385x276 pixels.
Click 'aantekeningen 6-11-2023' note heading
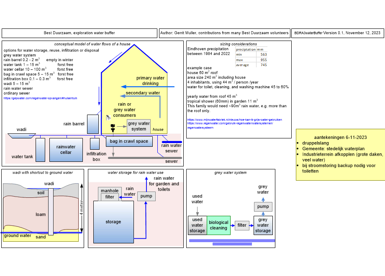[340, 138]
